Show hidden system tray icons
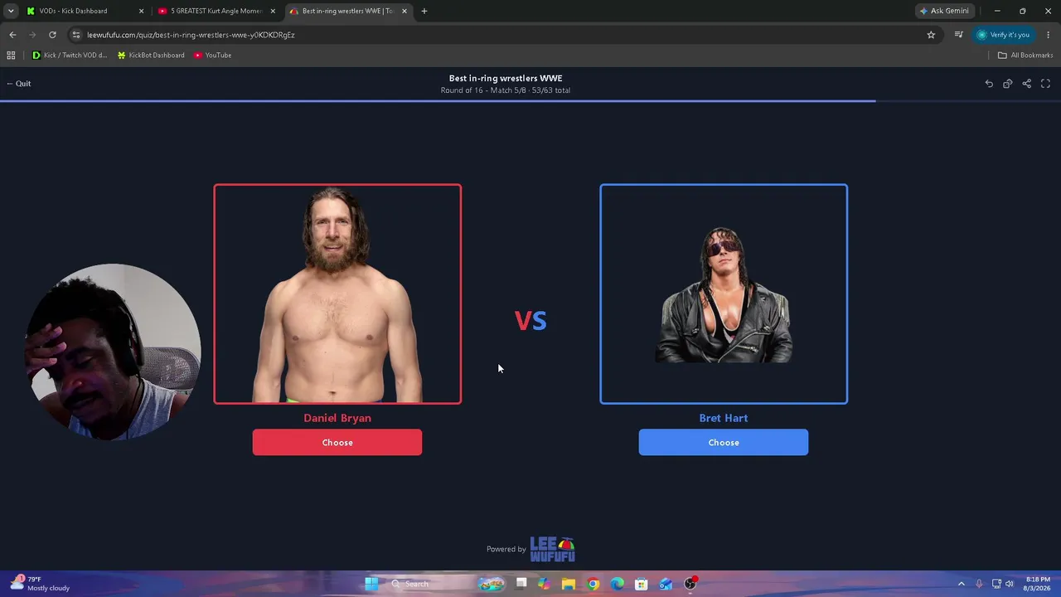 pos(962,584)
